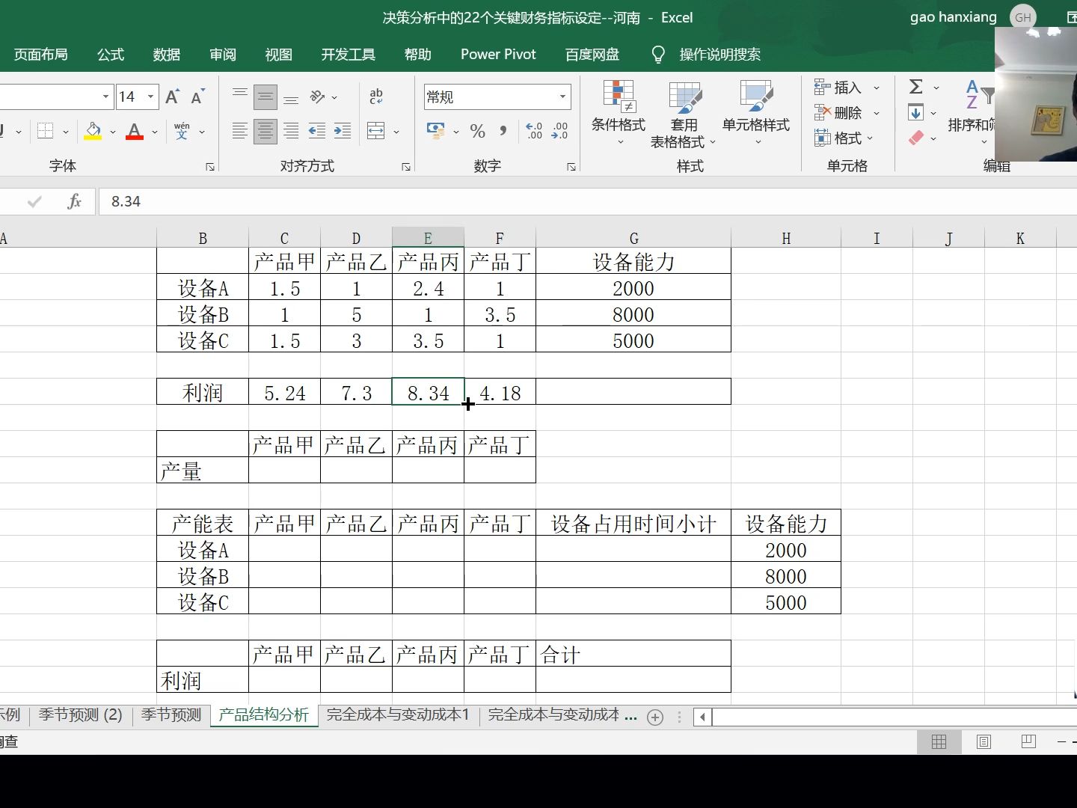This screenshot has width=1077, height=808.
Task: Switch to the 季节预测 sheet tab
Action: click(x=170, y=715)
